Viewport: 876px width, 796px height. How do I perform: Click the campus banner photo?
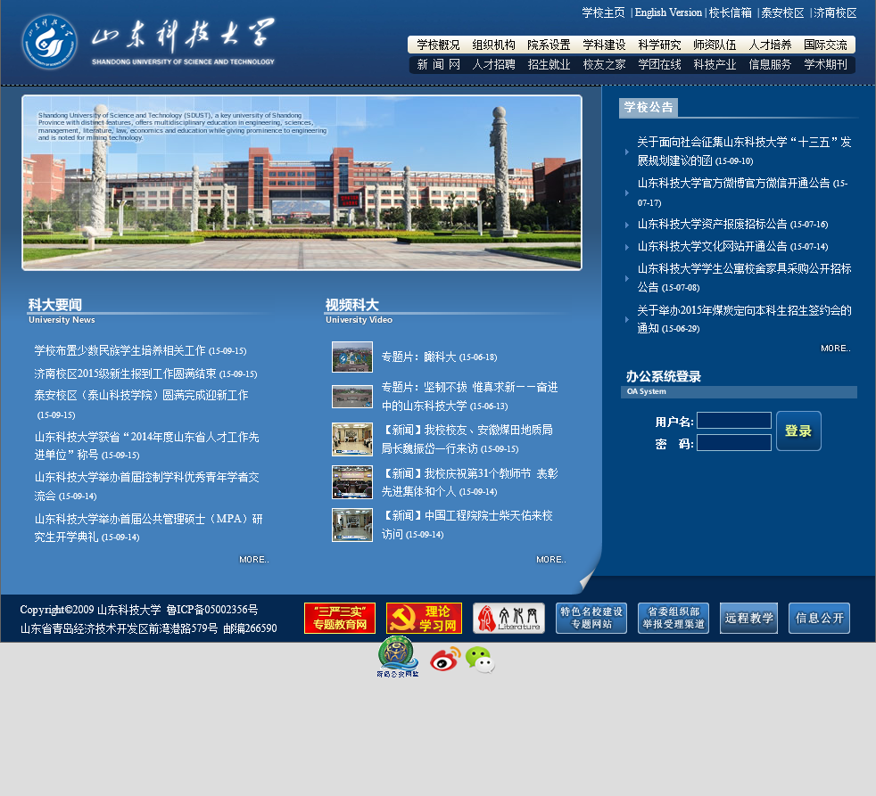pyautogui.click(x=302, y=183)
